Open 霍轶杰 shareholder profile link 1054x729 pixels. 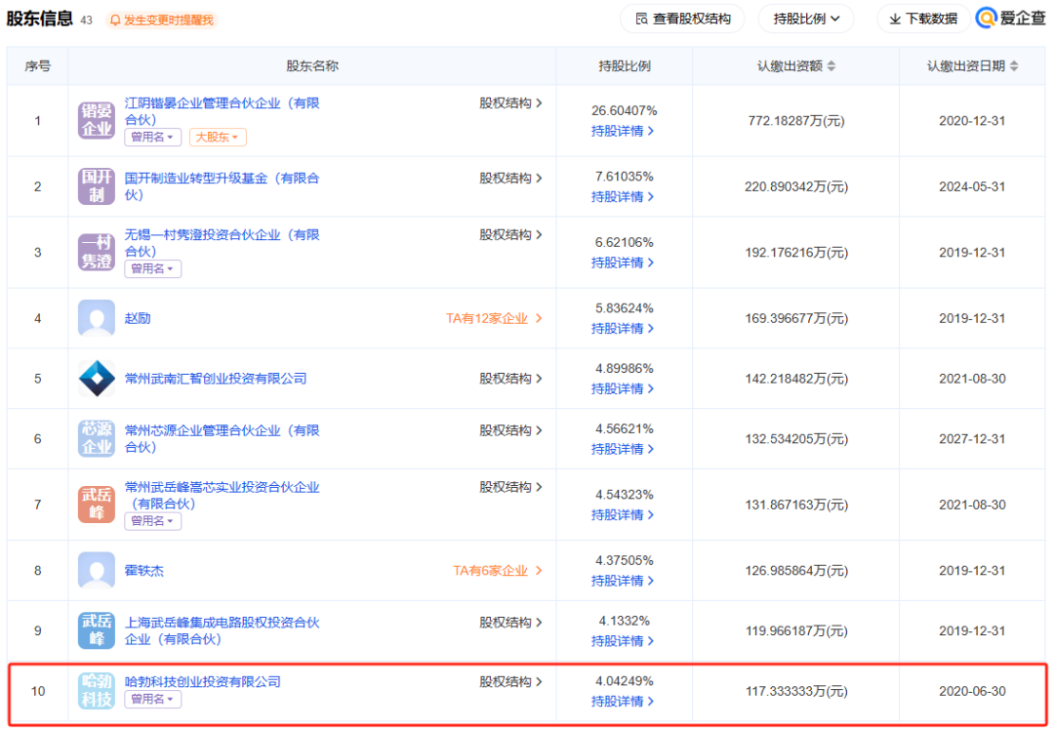143,571
